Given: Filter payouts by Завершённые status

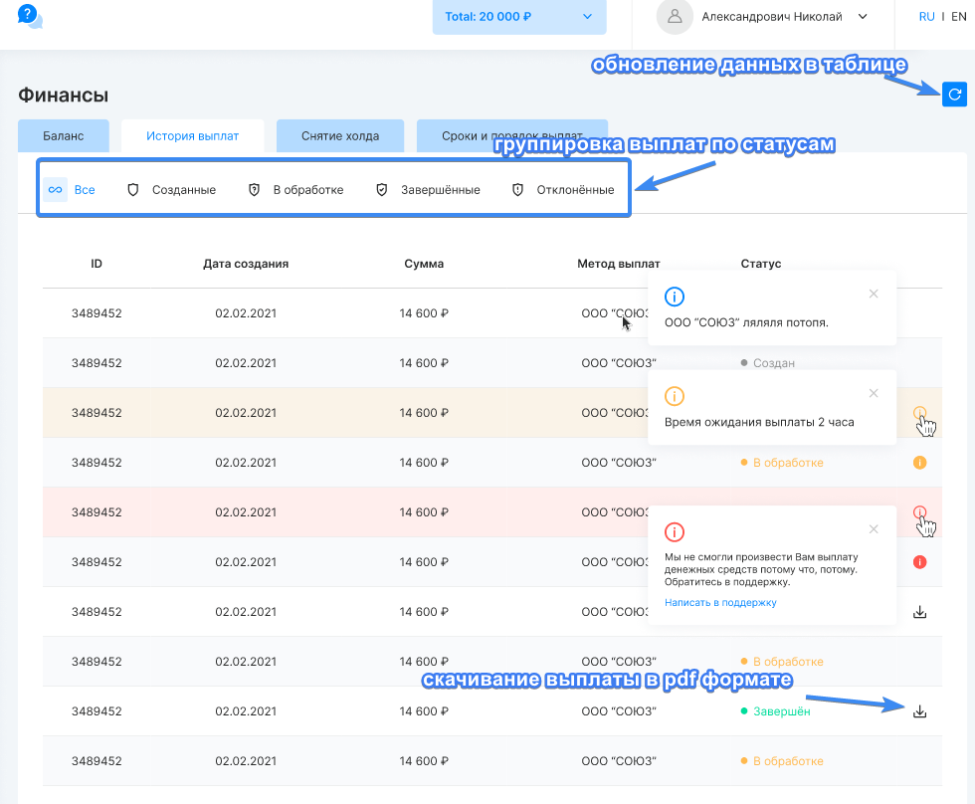Looking at the screenshot, I should pyautogui.click(x=428, y=190).
